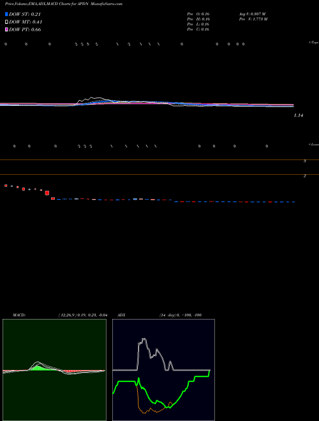Viewport: 319px width, 421px height.
Task: Click the ADX panel heading
Action: [121, 315]
